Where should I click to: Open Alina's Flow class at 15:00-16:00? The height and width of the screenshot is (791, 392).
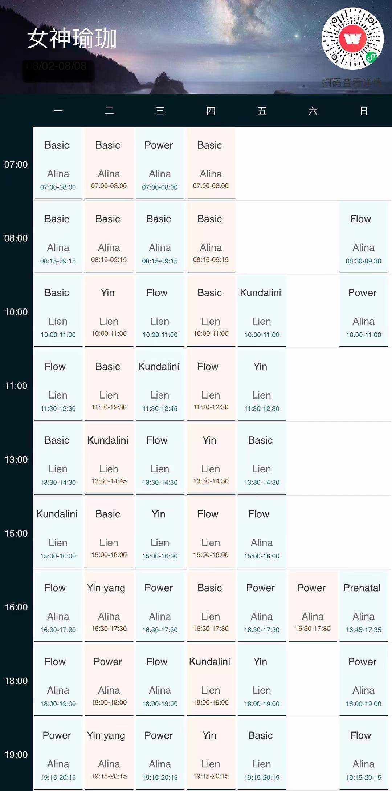261,532
